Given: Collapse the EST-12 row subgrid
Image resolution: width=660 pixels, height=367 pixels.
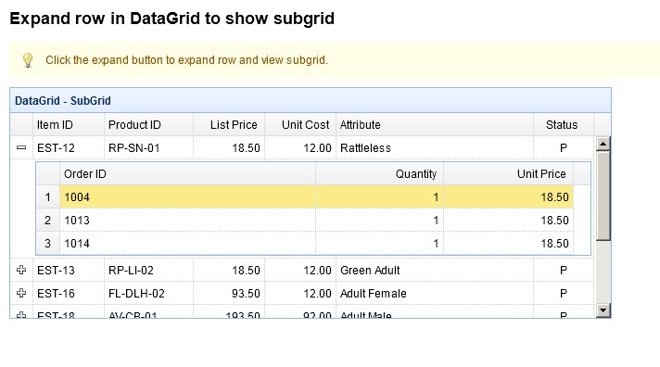Looking at the screenshot, I should click(x=21, y=147).
